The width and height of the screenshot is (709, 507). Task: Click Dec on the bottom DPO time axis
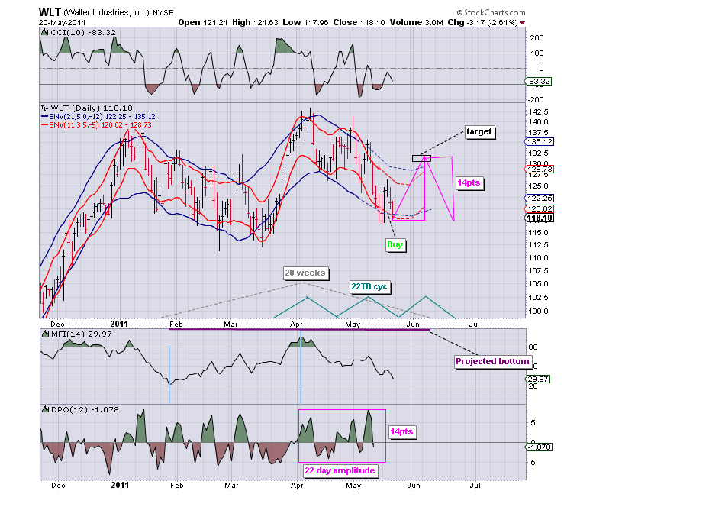58,486
